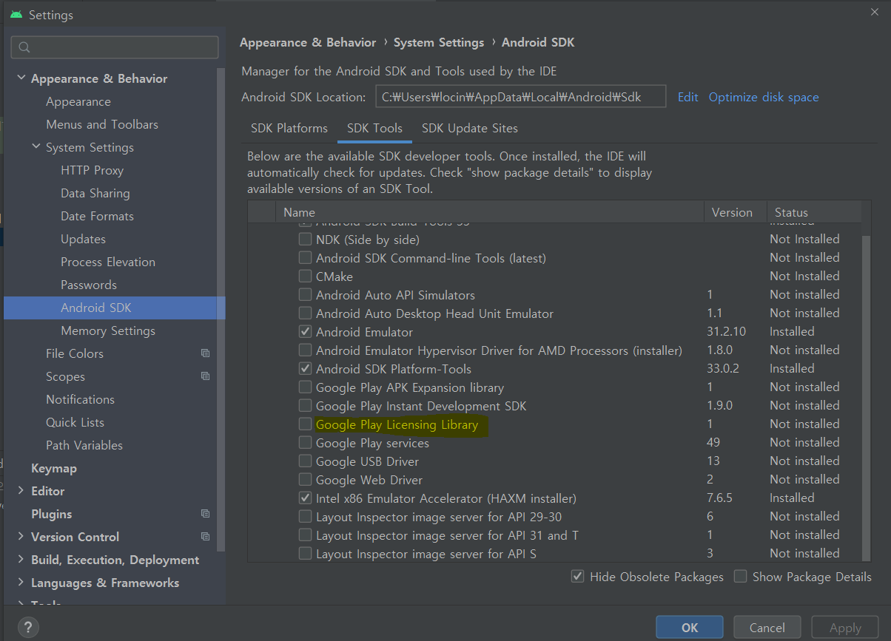Viewport: 891px width, 641px height.
Task: Click the Android Studio logo in title bar
Action: tap(16, 15)
